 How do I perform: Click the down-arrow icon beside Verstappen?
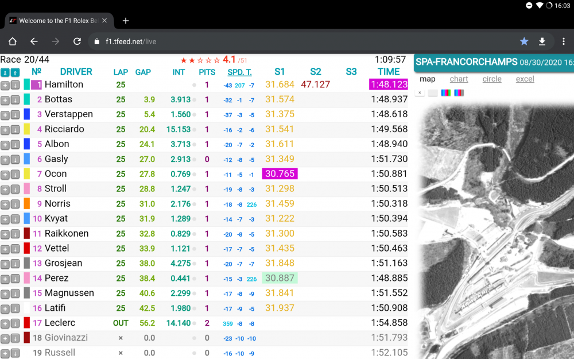14,114
